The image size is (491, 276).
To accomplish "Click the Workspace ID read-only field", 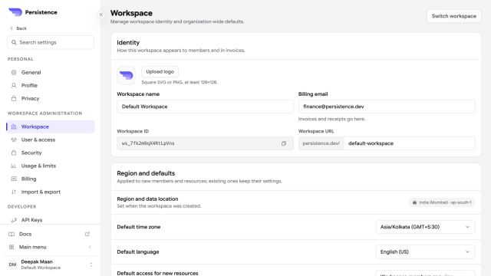I will click(x=205, y=143).
